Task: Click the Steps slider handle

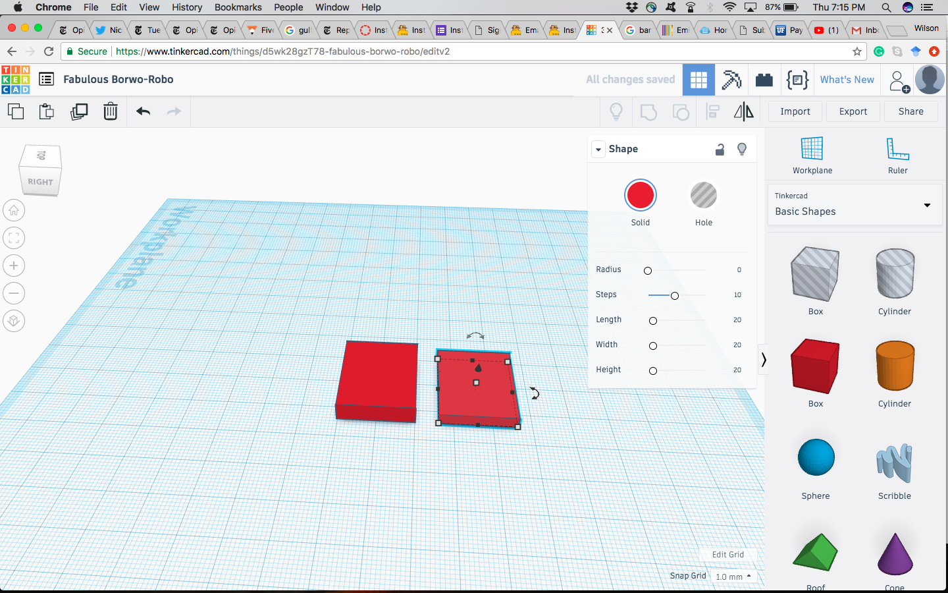Action: coord(675,296)
